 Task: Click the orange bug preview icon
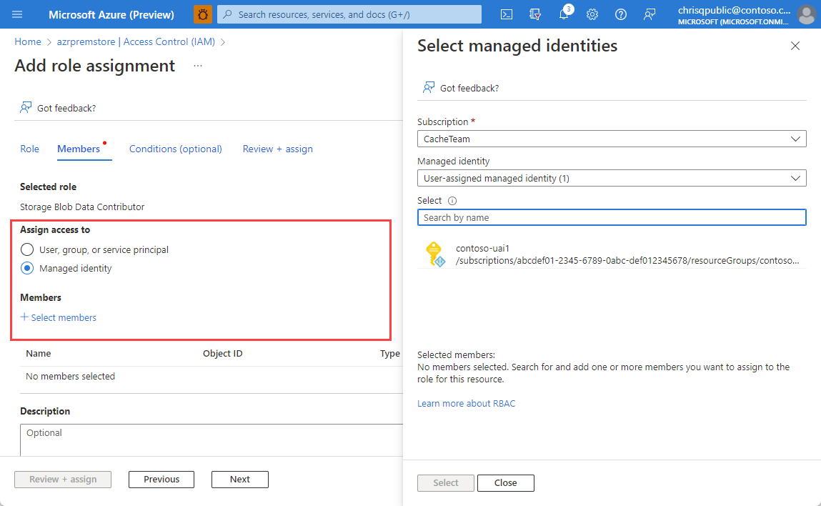203,14
